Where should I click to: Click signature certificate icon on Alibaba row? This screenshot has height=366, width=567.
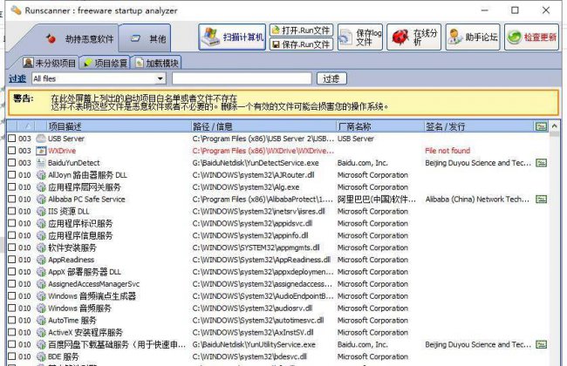tap(541, 199)
